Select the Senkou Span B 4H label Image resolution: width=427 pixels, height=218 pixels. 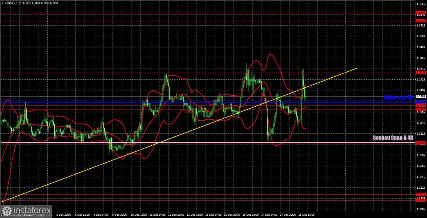click(393, 138)
